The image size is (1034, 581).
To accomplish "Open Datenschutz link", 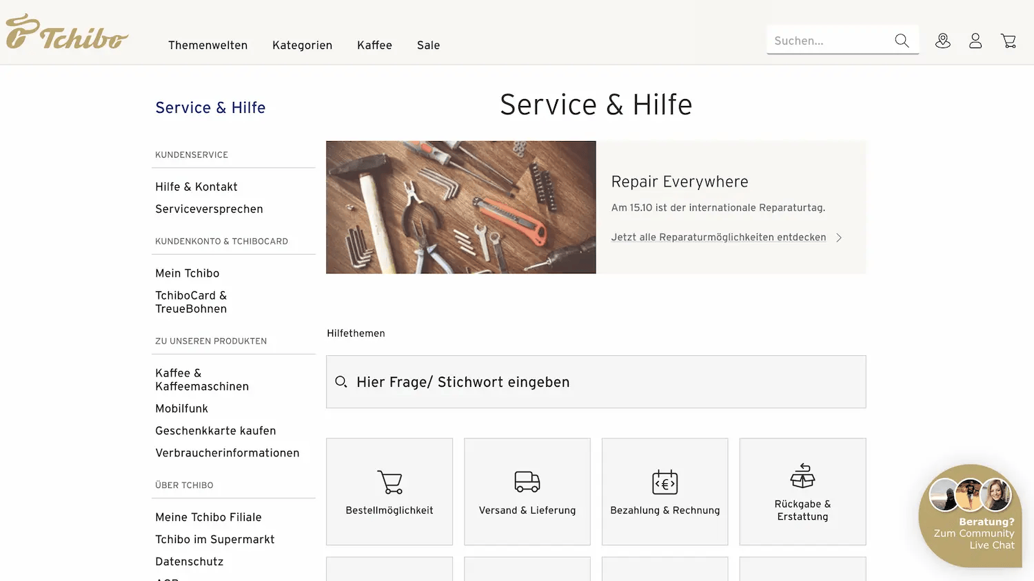I will [x=190, y=562].
